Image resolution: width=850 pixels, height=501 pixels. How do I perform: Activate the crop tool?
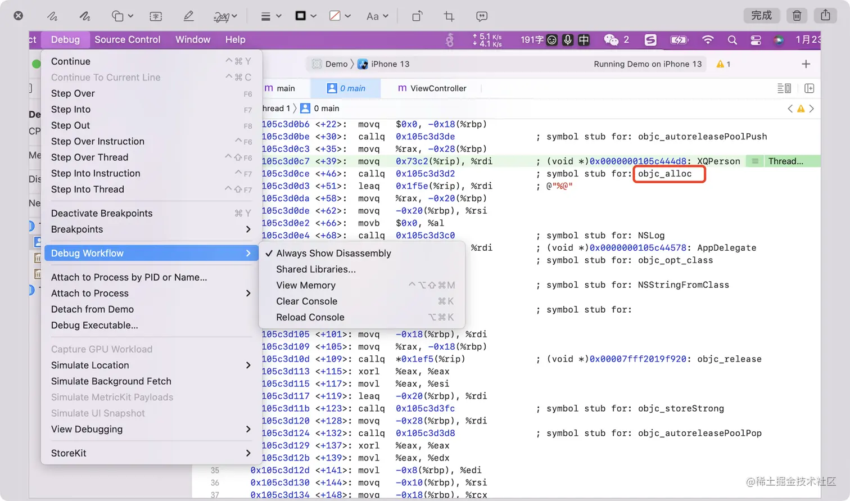tap(449, 16)
